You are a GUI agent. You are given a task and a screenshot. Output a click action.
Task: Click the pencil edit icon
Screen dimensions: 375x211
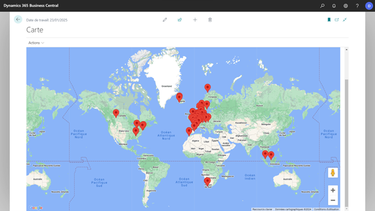pyautogui.click(x=165, y=20)
